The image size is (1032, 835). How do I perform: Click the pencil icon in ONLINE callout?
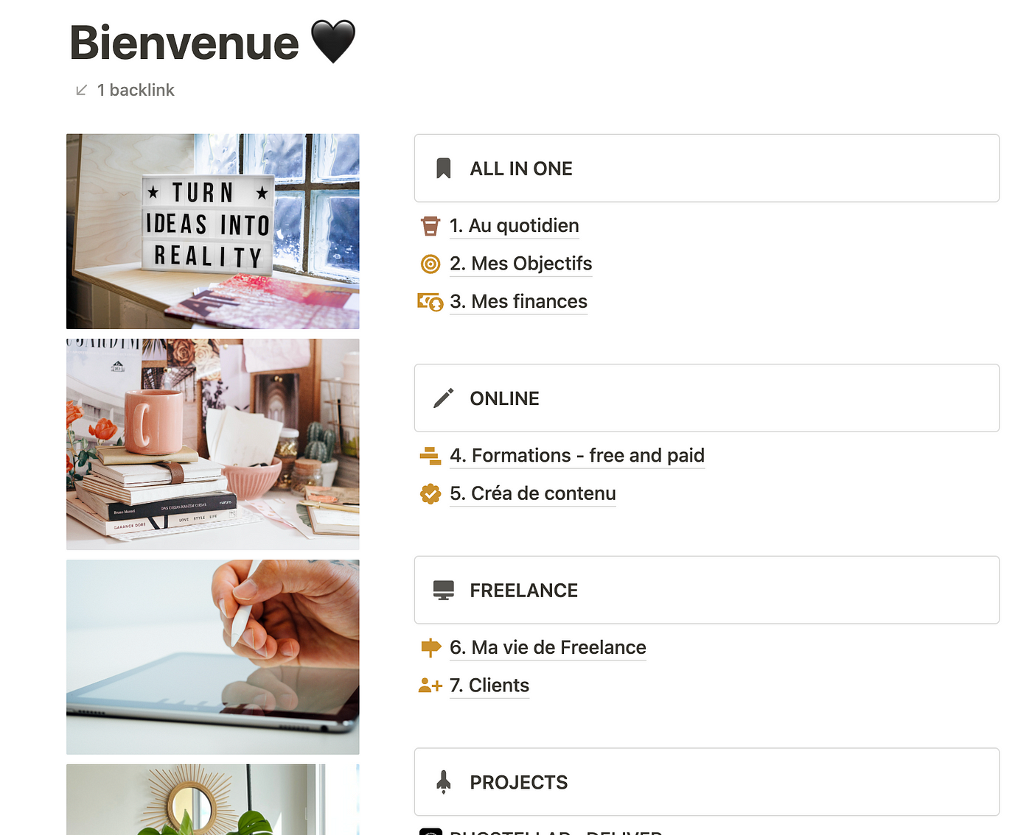pyautogui.click(x=444, y=398)
